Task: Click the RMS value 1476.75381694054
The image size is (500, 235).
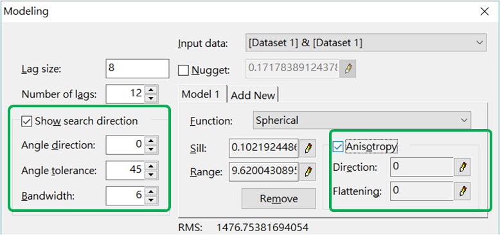Action: [x=262, y=228]
